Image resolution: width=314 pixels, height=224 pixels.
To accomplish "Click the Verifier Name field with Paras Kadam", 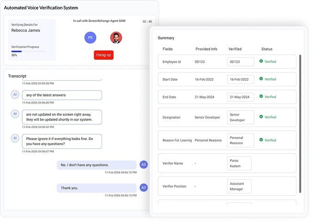I will [239, 163].
